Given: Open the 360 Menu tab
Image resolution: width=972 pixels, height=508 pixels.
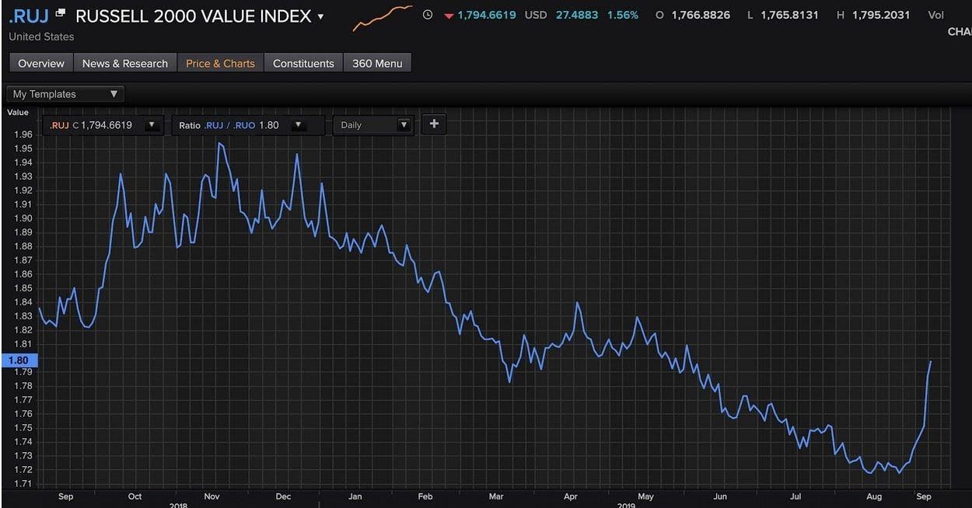Looking at the screenshot, I should point(377,63).
